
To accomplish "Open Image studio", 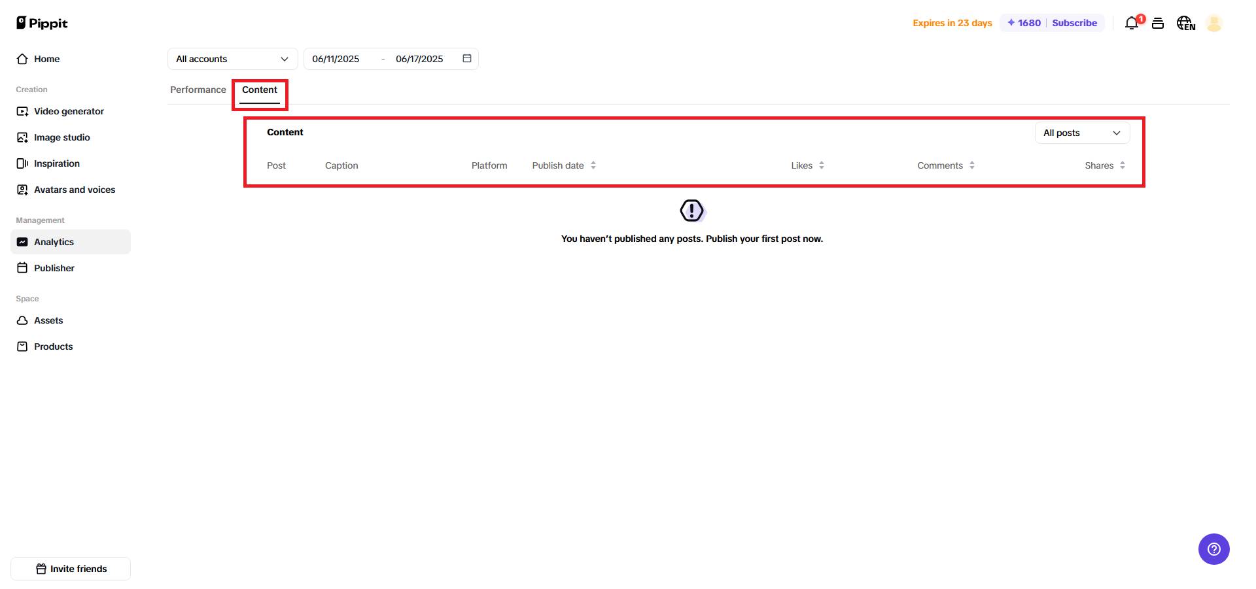I will coord(71,137).
